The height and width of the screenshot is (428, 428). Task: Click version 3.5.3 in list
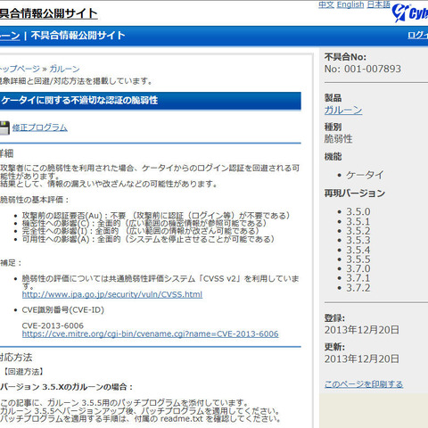tap(358, 240)
